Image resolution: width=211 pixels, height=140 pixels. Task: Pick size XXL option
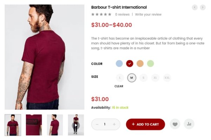tap(167, 78)
